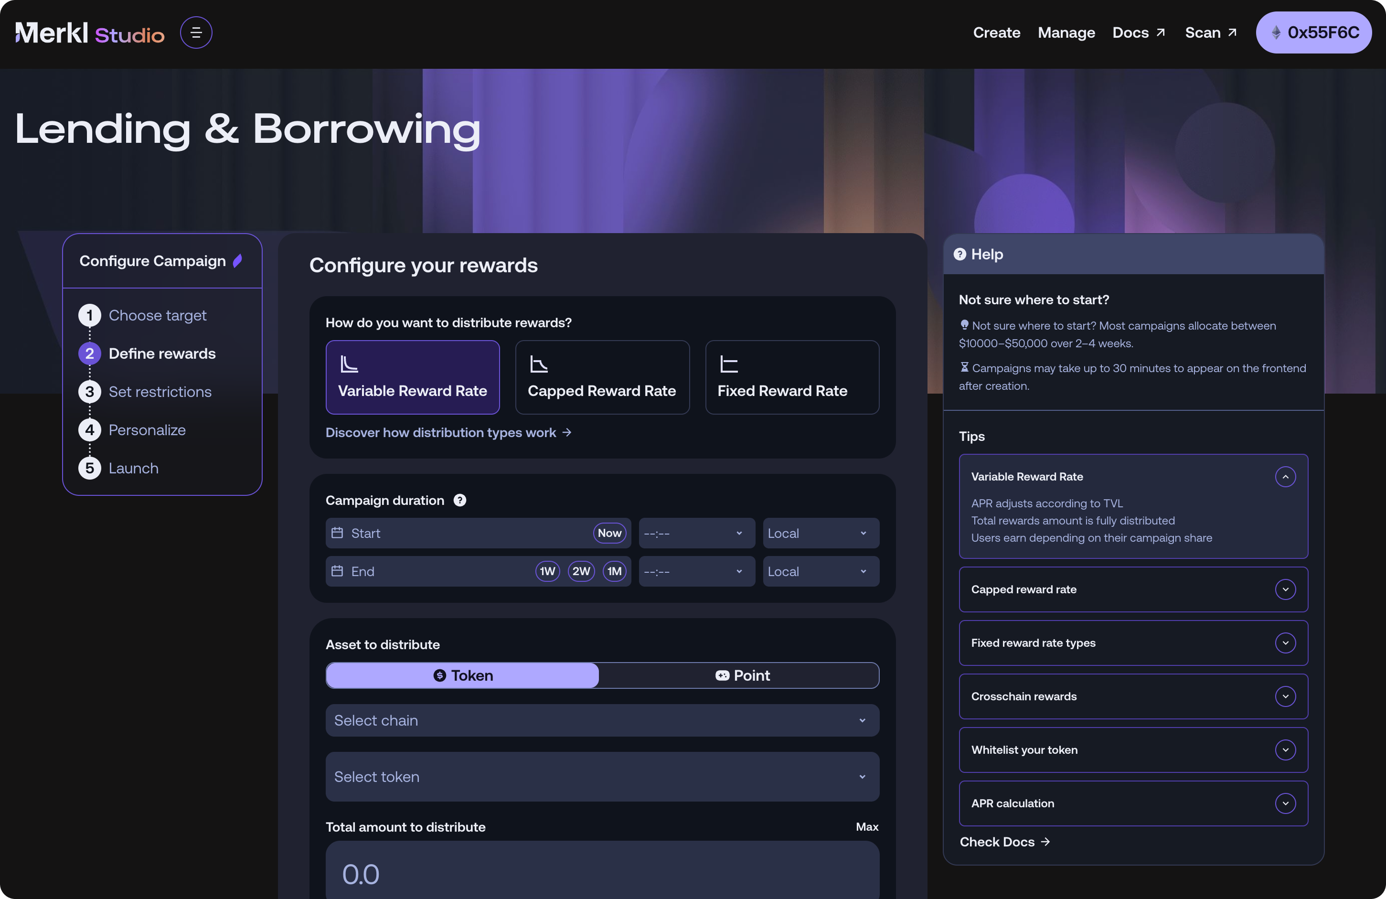Click the Help panel question mark icon
The height and width of the screenshot is (899, 1386).
(x=960, y=254)
